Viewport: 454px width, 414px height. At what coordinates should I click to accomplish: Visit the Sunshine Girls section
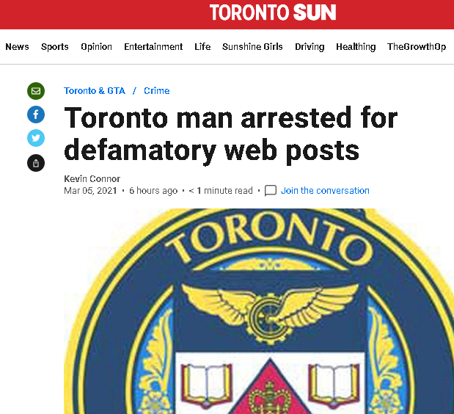(252, 47)
